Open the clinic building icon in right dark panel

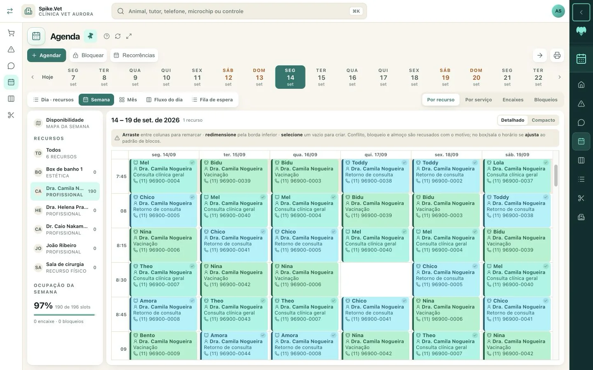point(581,217)
